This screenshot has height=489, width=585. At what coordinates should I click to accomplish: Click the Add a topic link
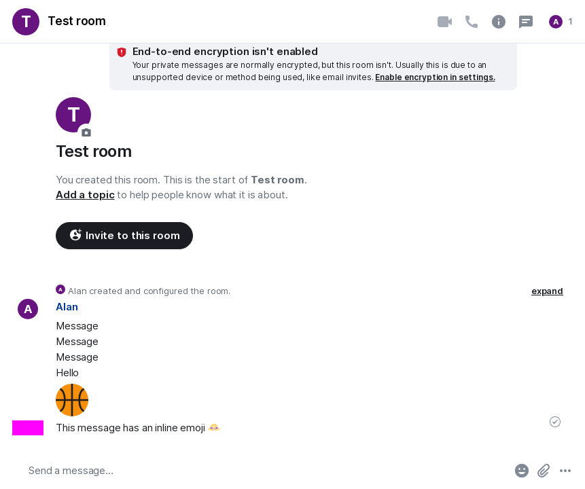85,195
